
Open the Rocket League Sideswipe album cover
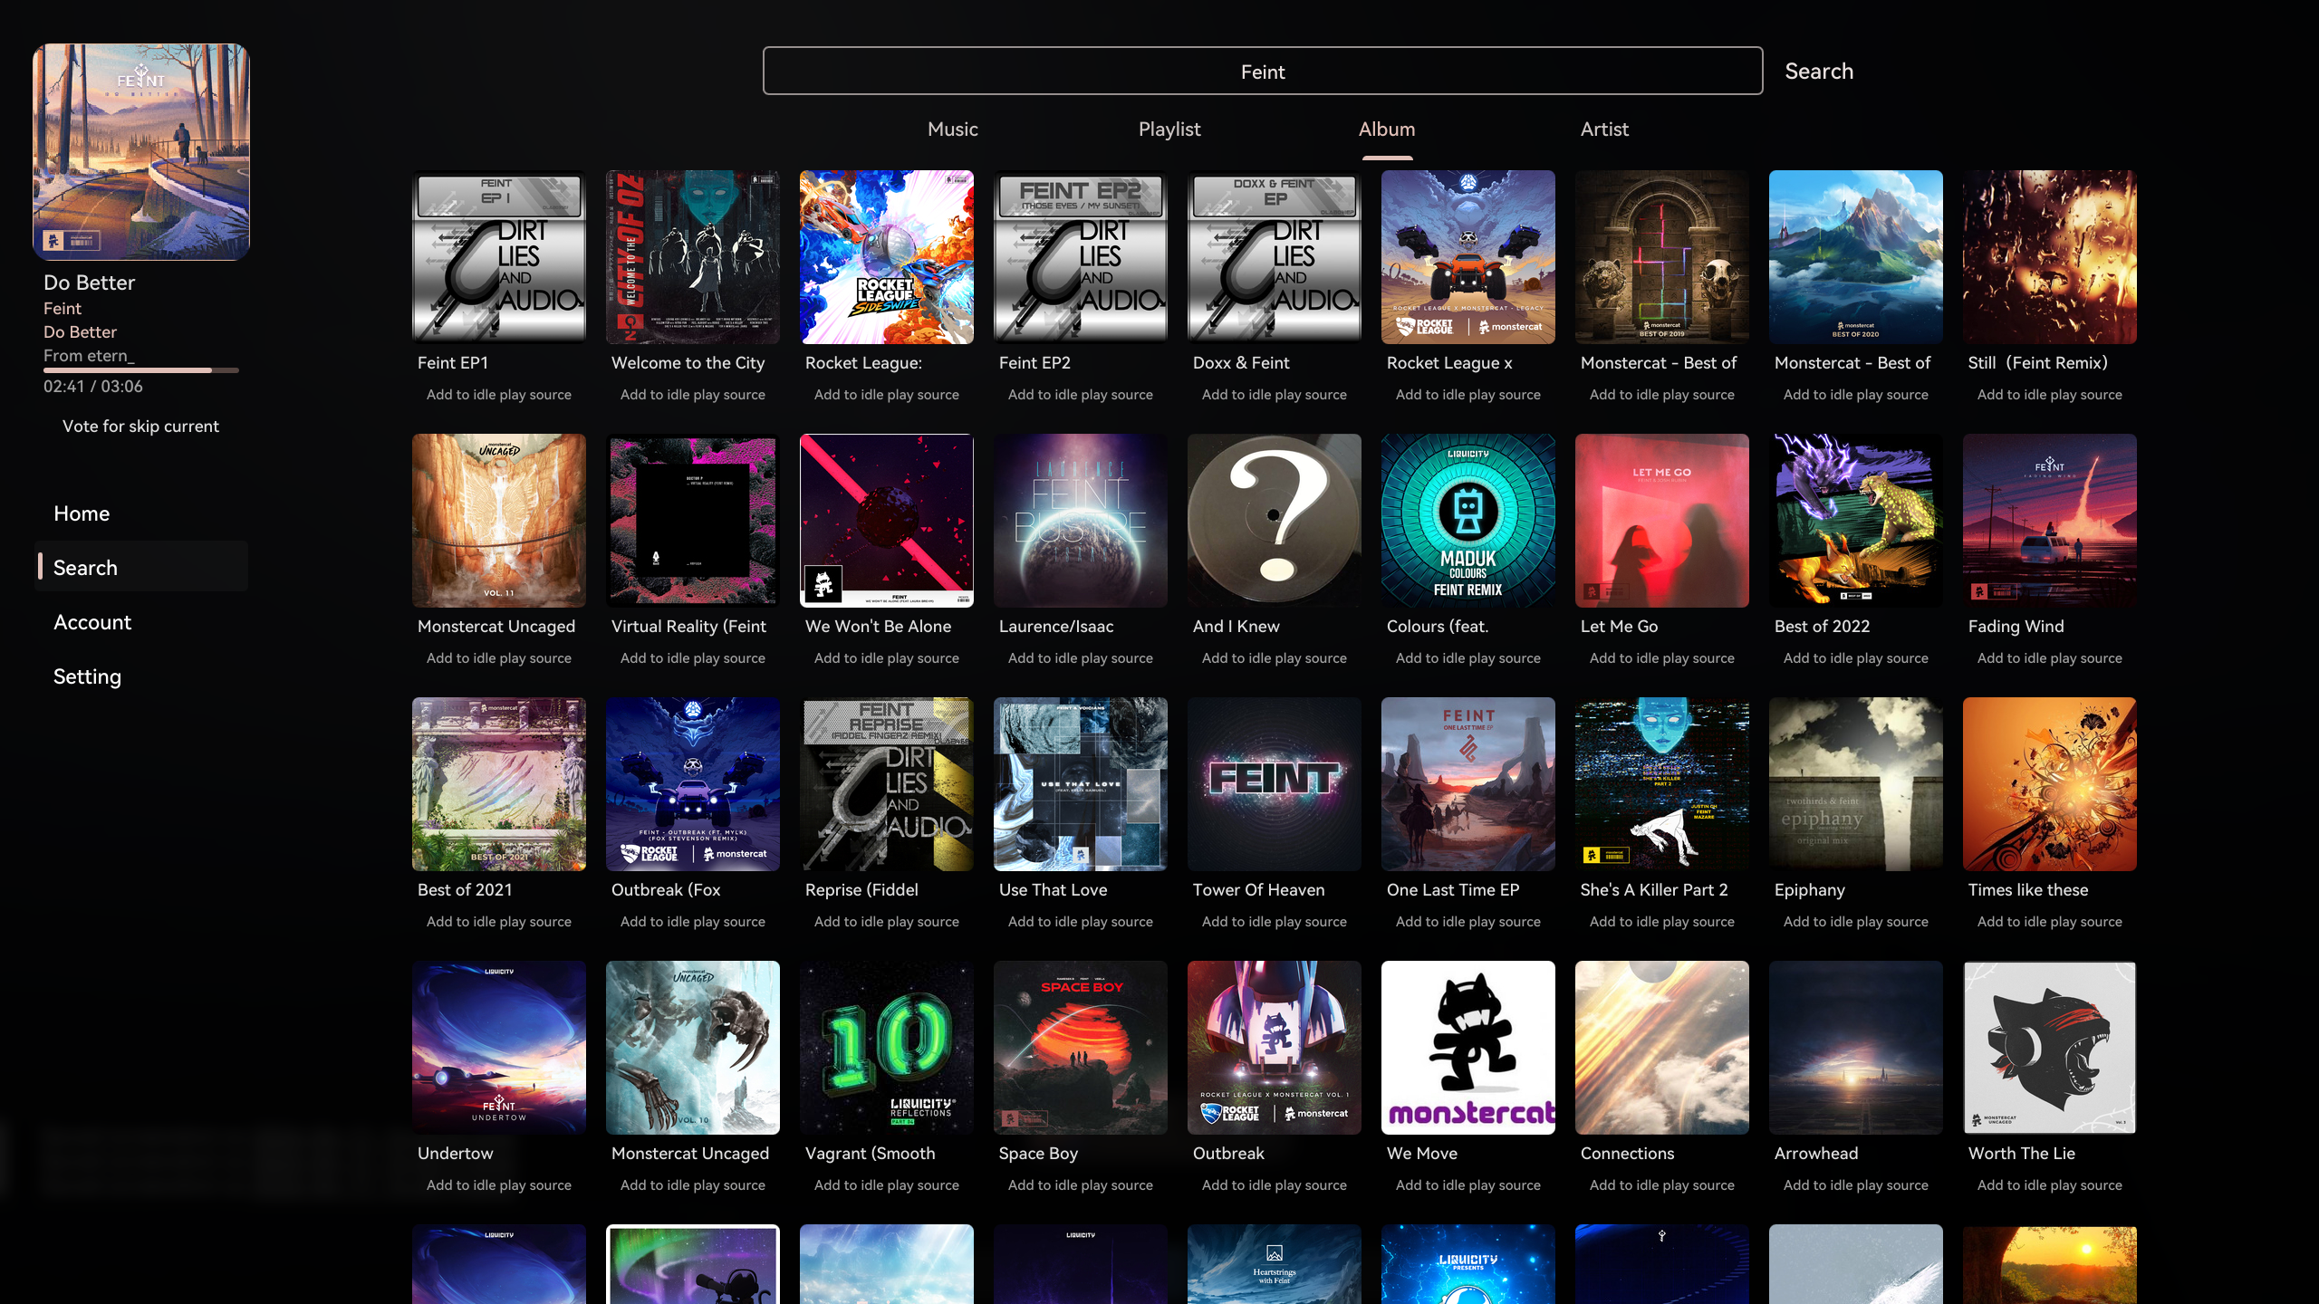887,257
